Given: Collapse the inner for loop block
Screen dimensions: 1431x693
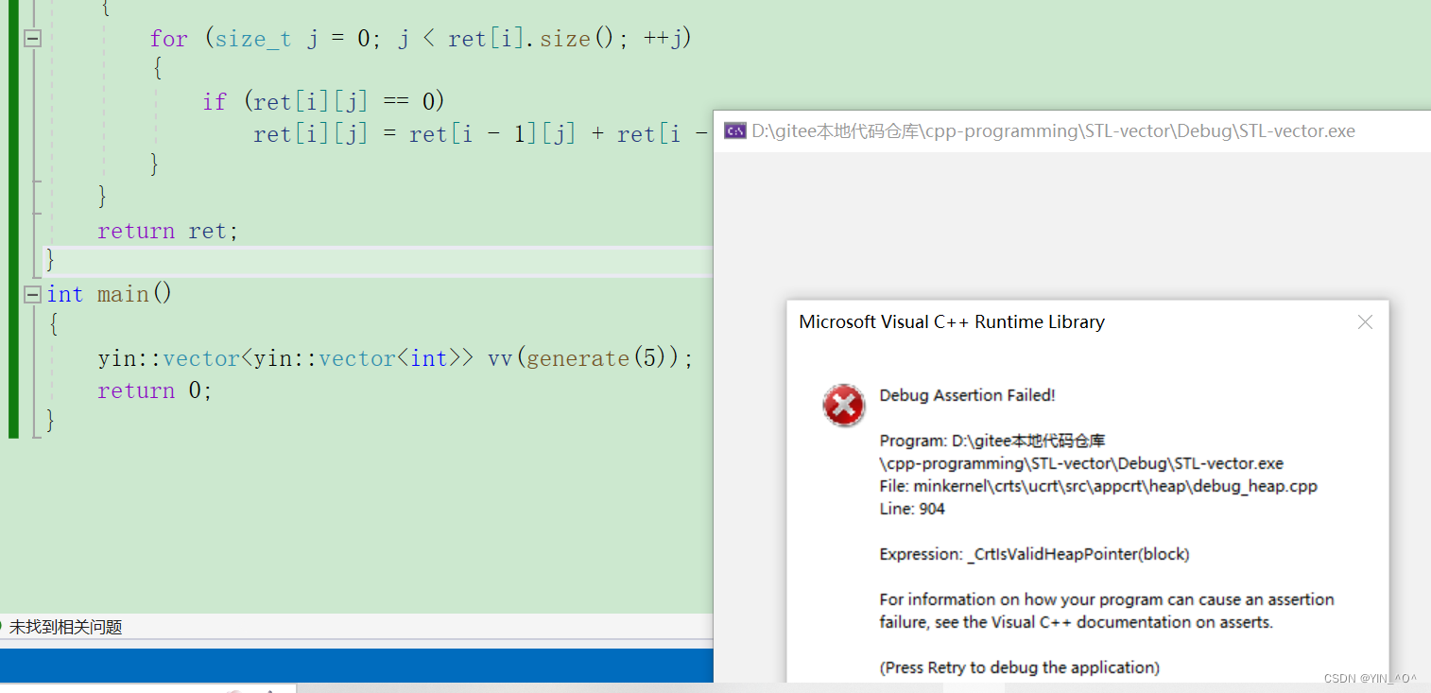Looking at the screenshot, I should [x=33, y=39].
